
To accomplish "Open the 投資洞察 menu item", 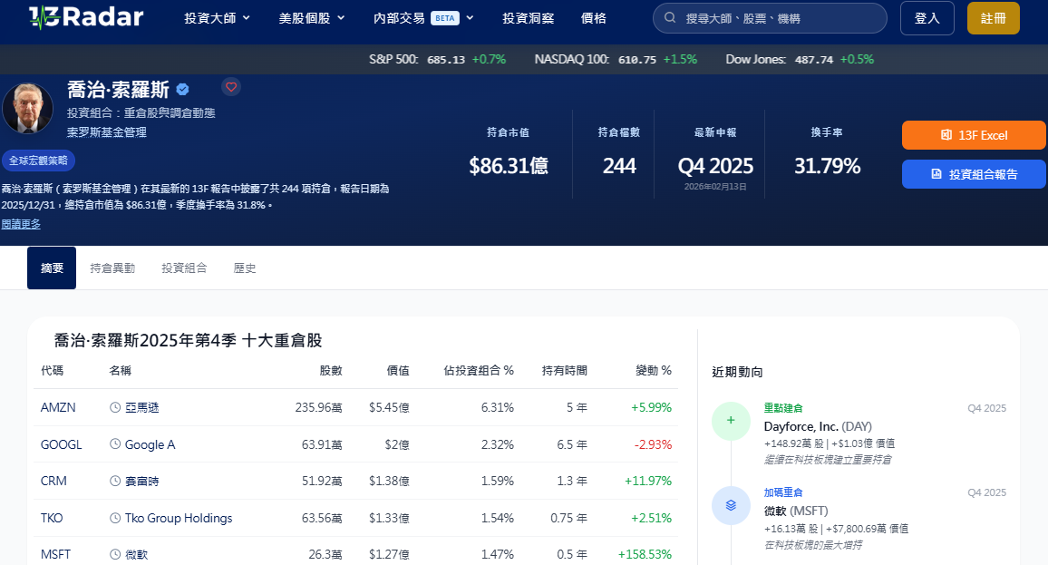I will click(528, 18).
